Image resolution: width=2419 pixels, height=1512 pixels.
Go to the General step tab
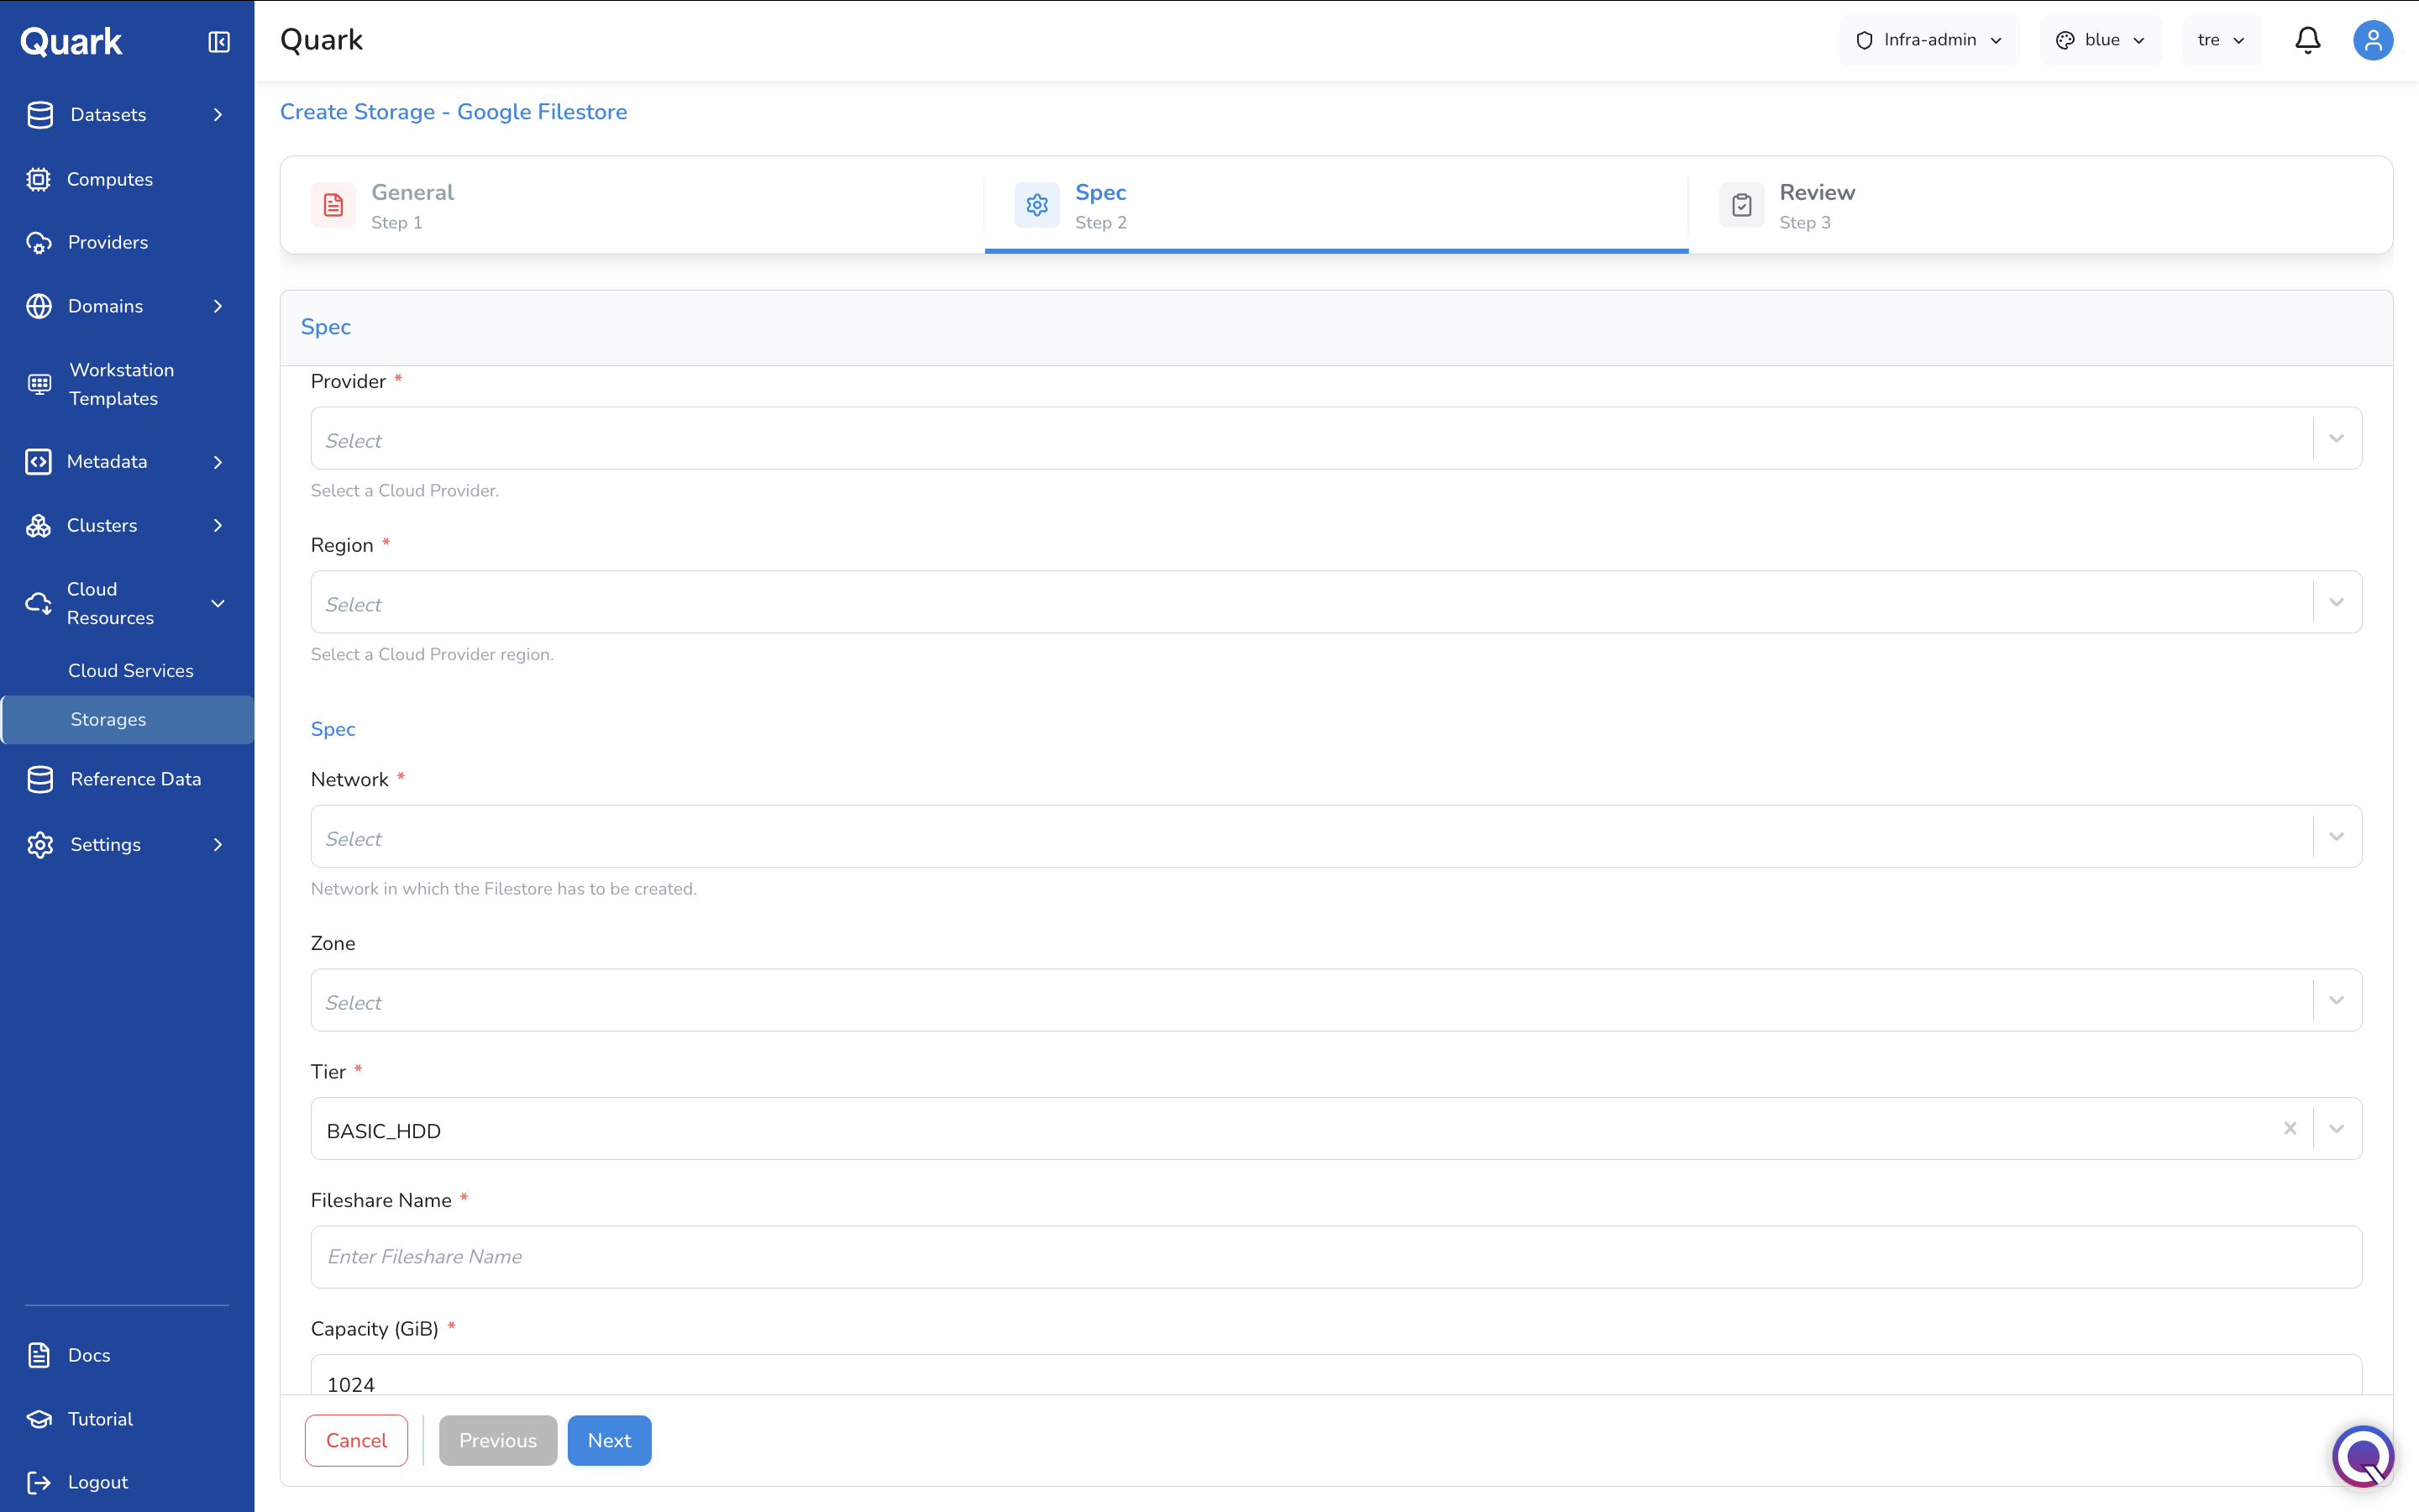point(632,205)
